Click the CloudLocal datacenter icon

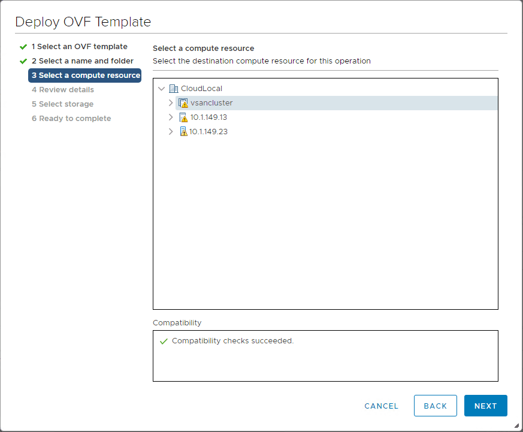pos(173,87)
